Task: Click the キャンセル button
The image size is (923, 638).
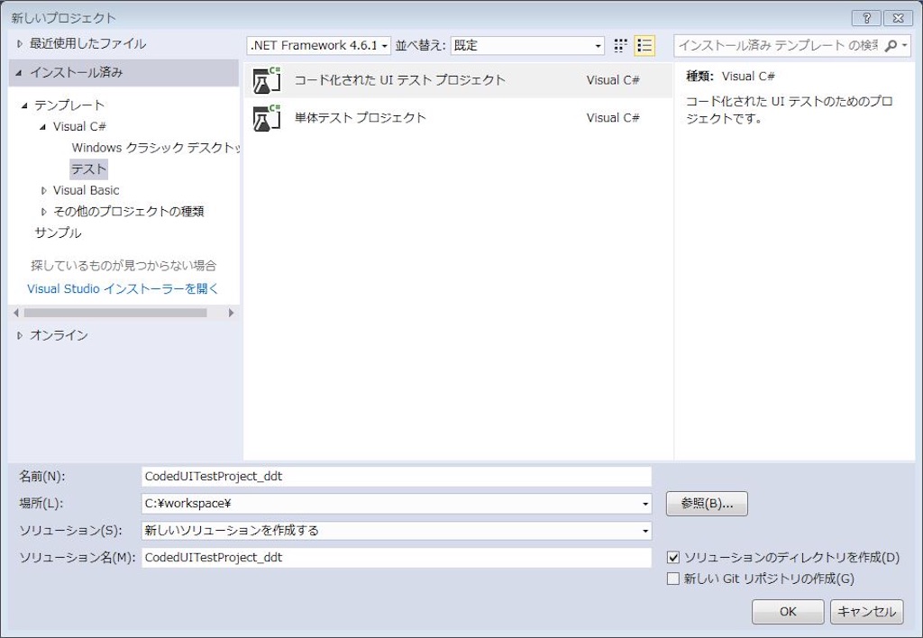Action: pyautogui.click(x=866, y=612)
